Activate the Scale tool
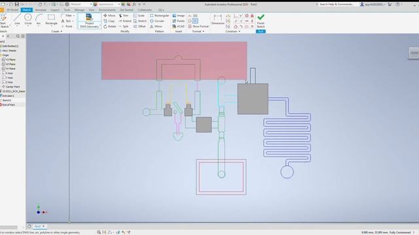The width and height of the screenshot is (419, 235). (139, 16)
